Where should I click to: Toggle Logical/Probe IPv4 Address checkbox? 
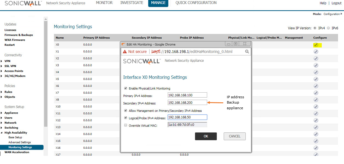point(126,118)
